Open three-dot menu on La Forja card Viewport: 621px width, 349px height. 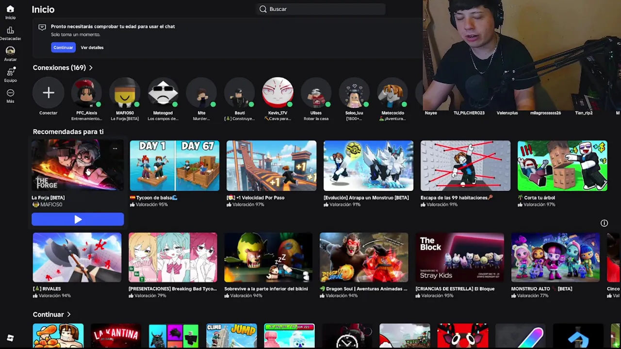pos(115,149)
